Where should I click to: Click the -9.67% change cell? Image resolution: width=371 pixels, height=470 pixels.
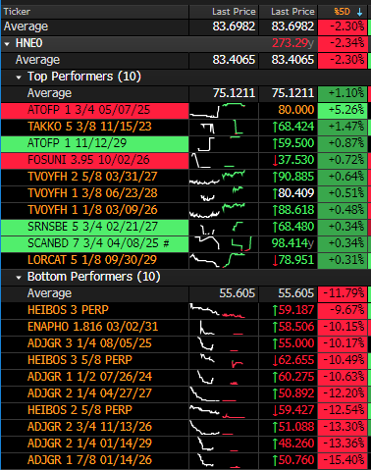tap(343, 310)
